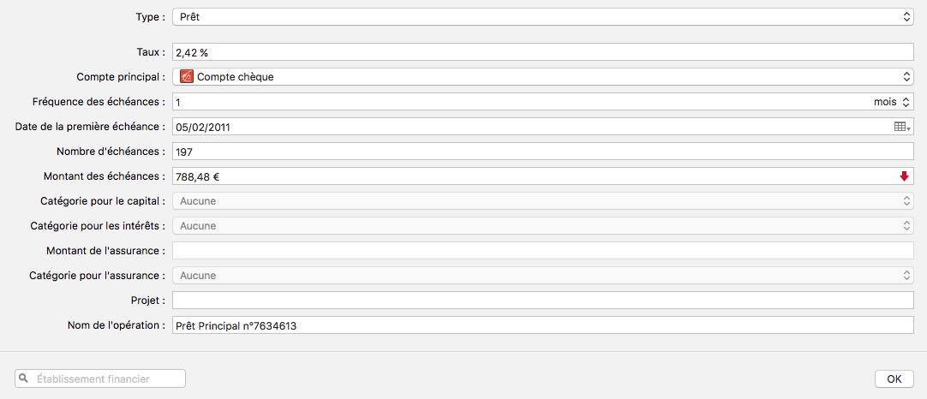Image resolution: width=927 pixels, height=399 pixels.
Task: Click the Établissement financier search box
Action: tap(100, 378)
